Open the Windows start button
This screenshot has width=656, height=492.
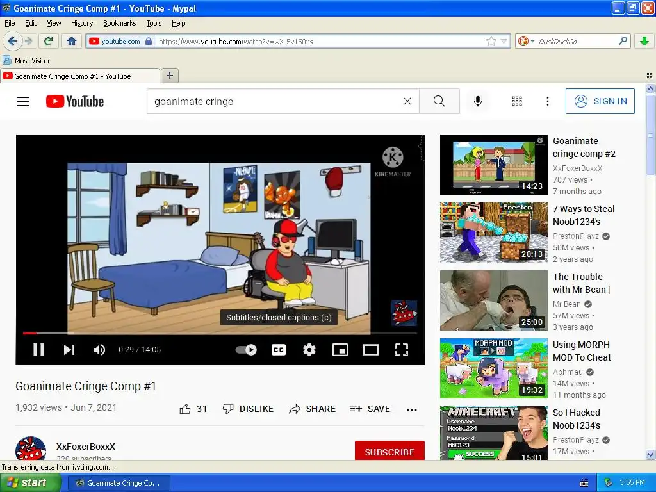click(30, 483)
